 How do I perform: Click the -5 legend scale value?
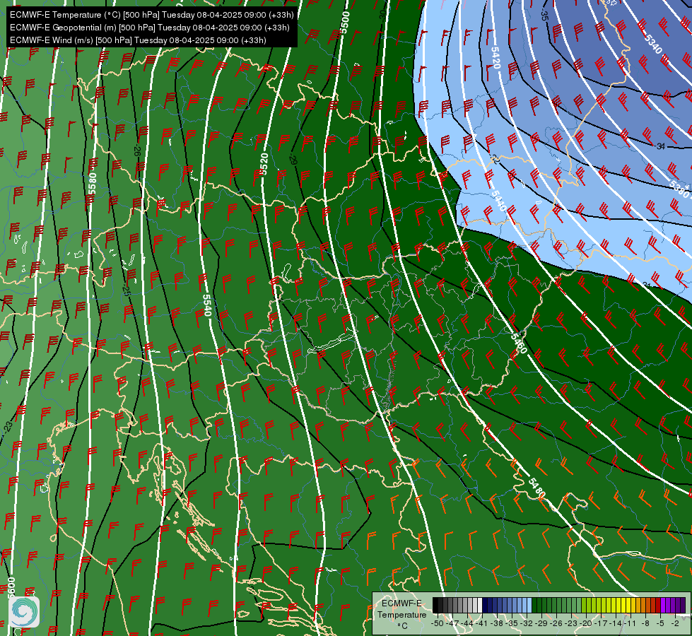(659, 623)
